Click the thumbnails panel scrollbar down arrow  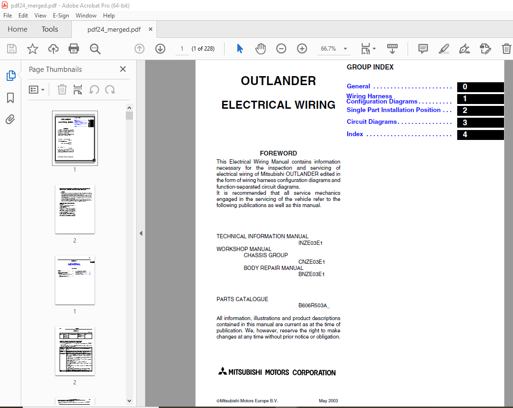130,400
